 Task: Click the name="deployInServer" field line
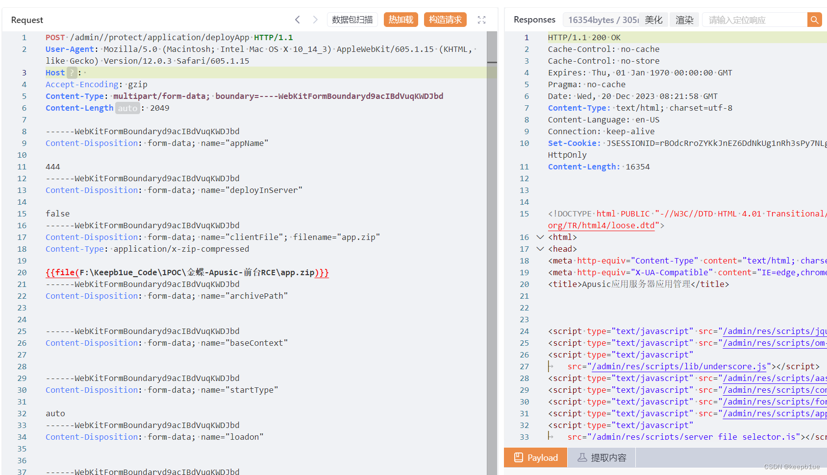174,190
